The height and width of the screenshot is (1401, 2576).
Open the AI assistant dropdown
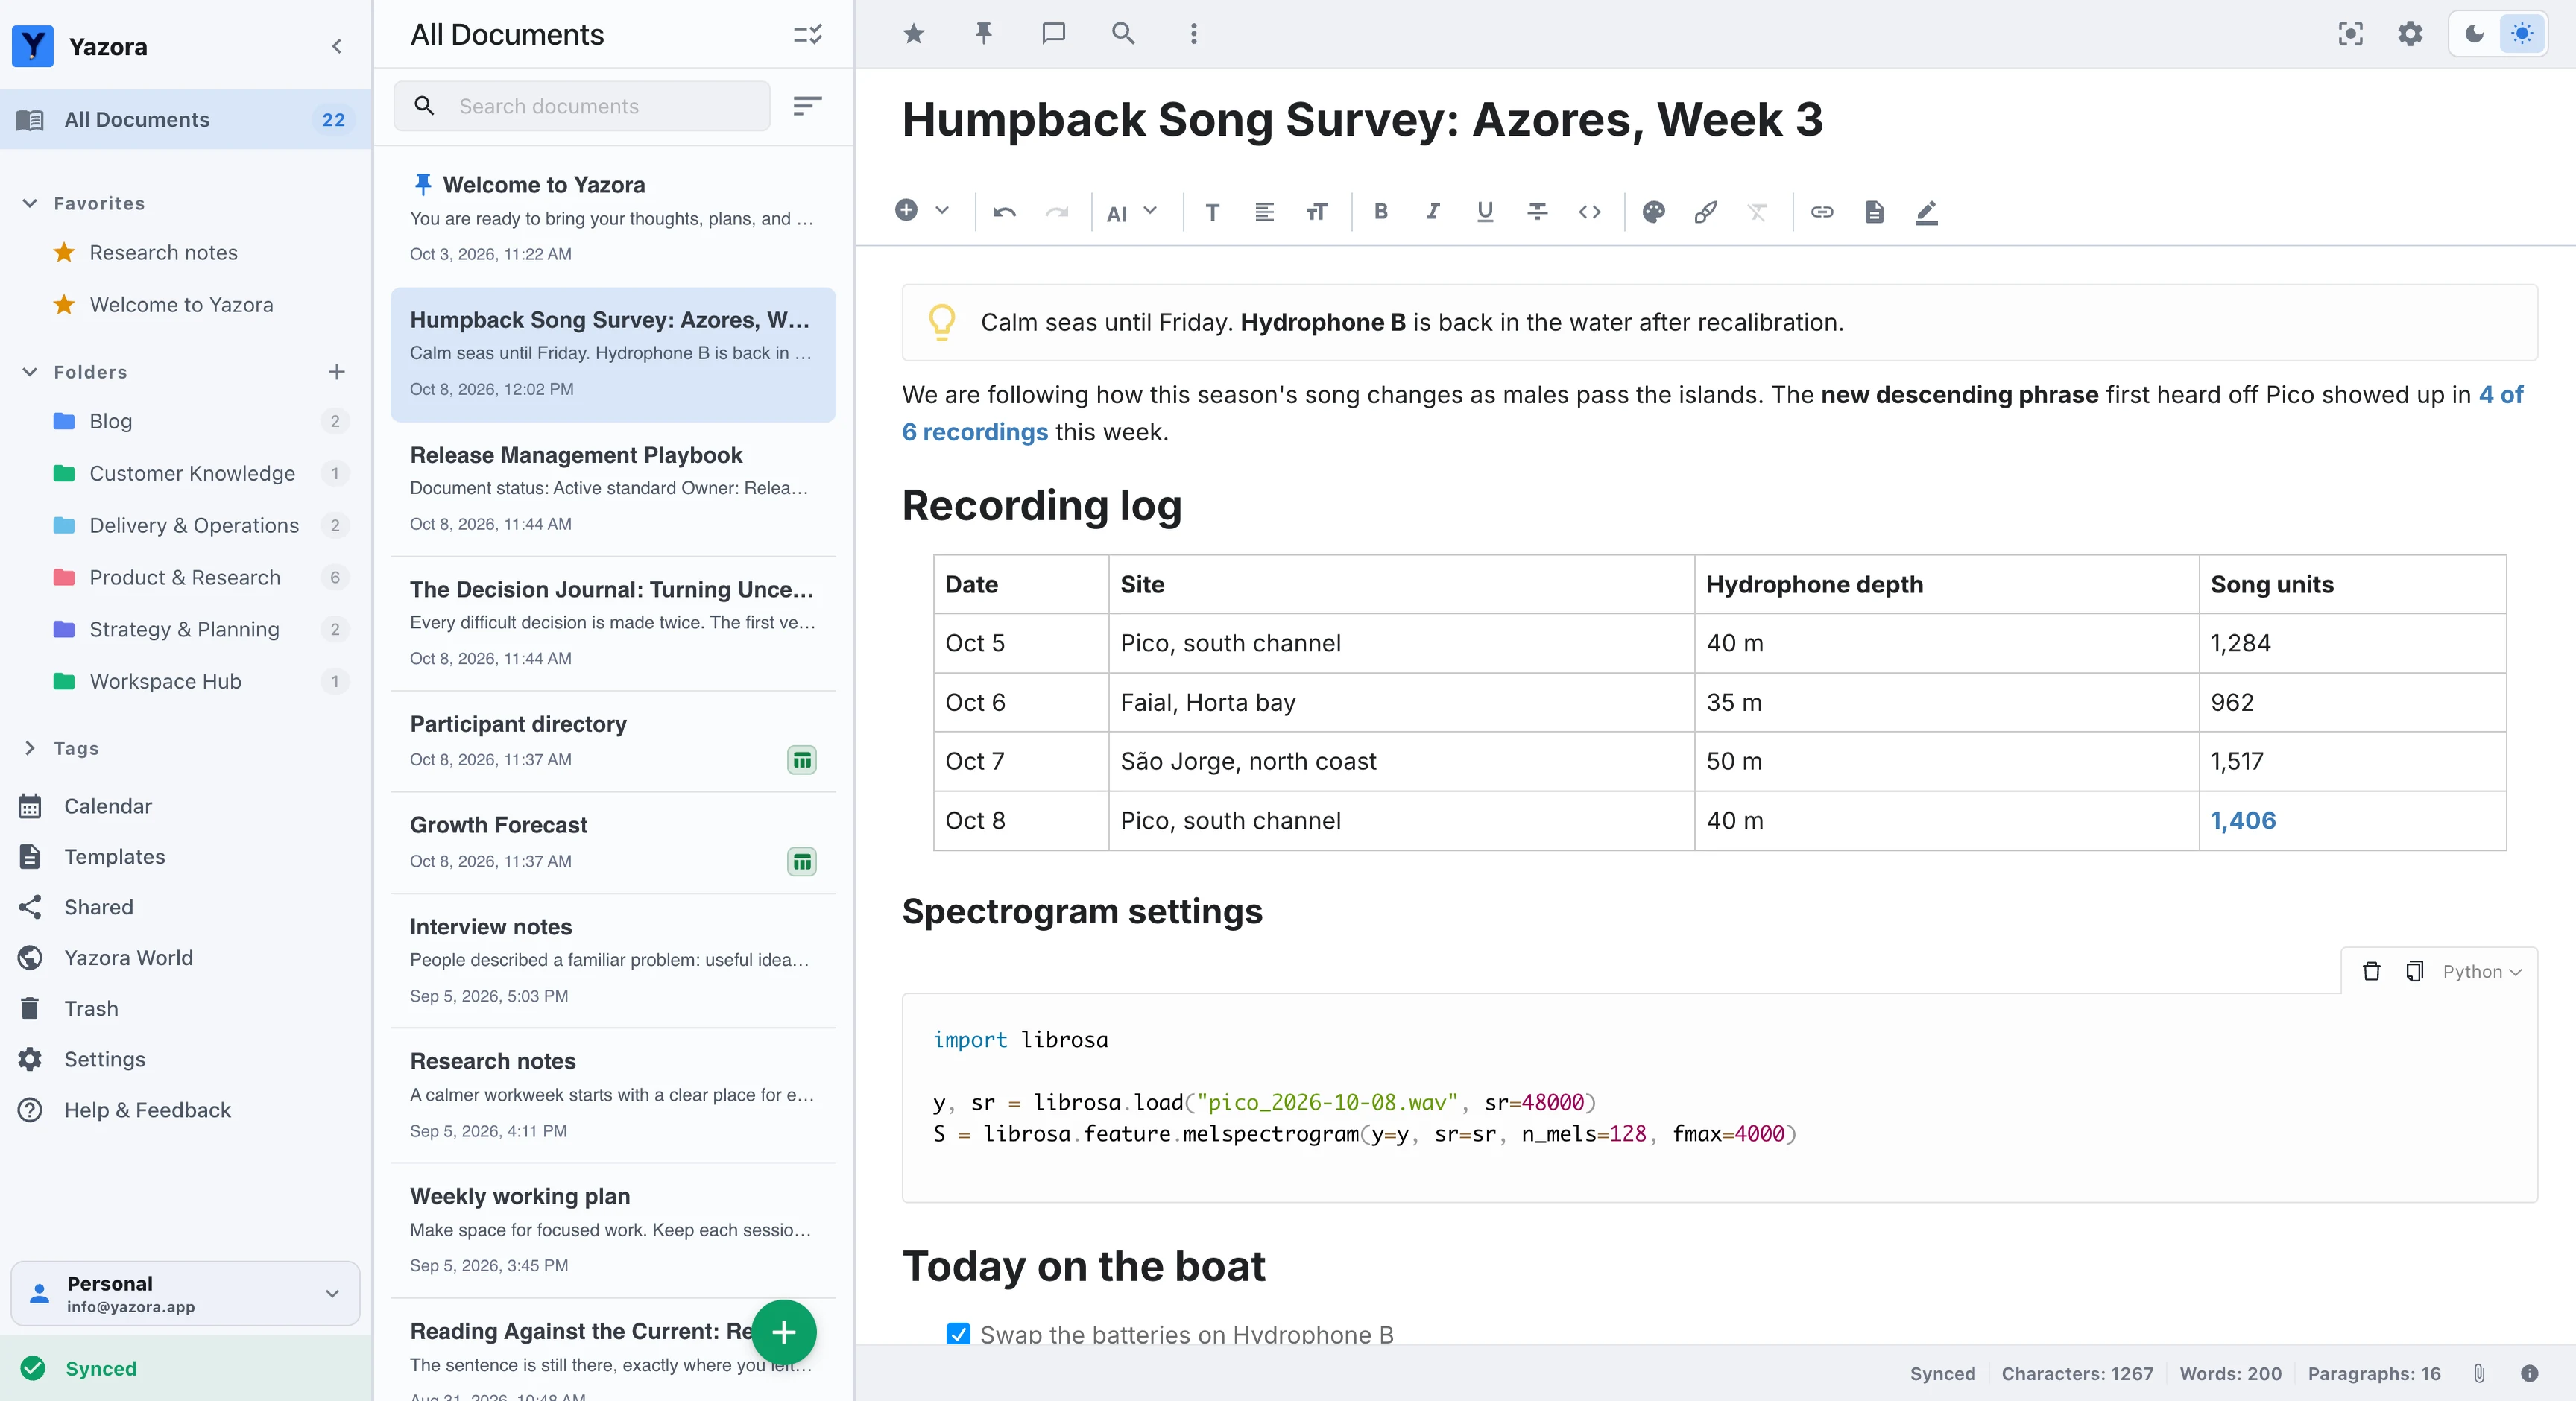tap(1132, 212)
